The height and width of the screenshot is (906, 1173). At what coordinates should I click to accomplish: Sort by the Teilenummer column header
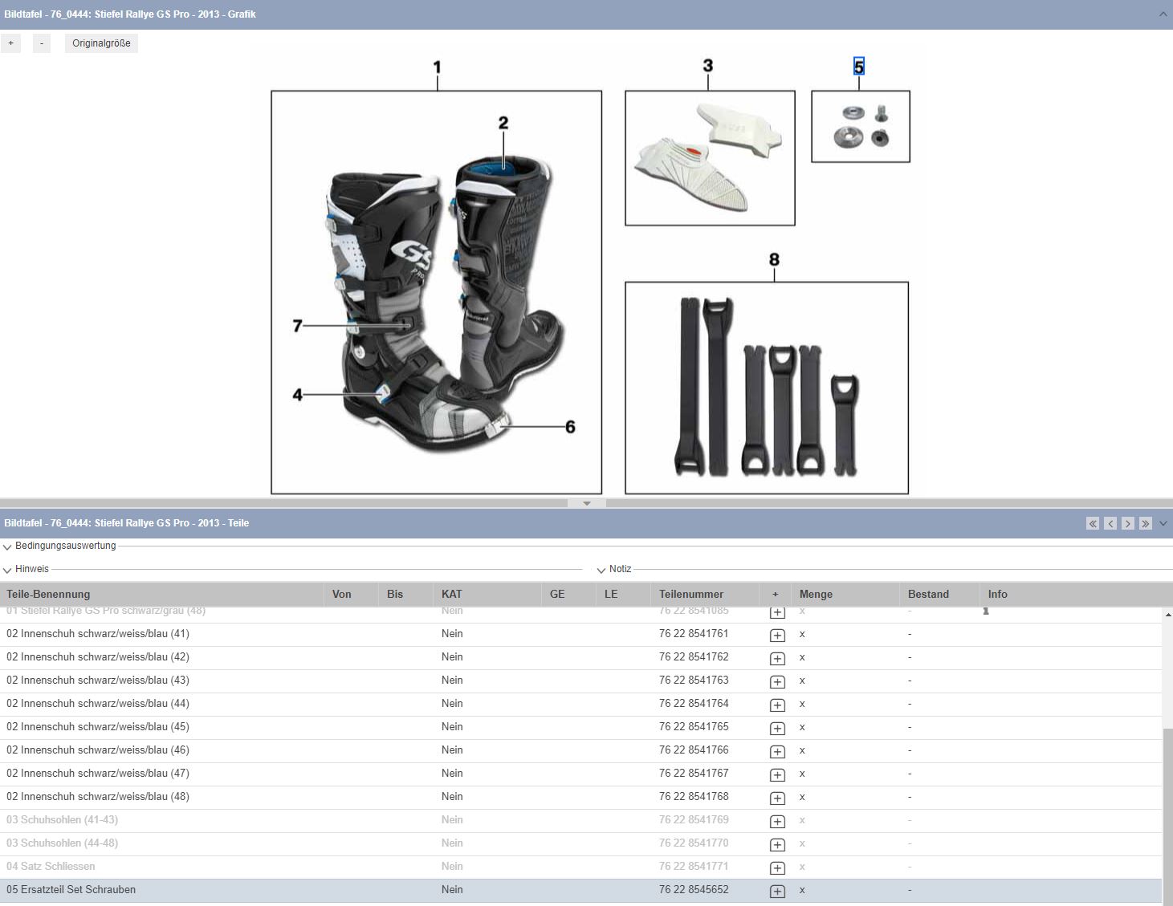(x=705, y=595)
